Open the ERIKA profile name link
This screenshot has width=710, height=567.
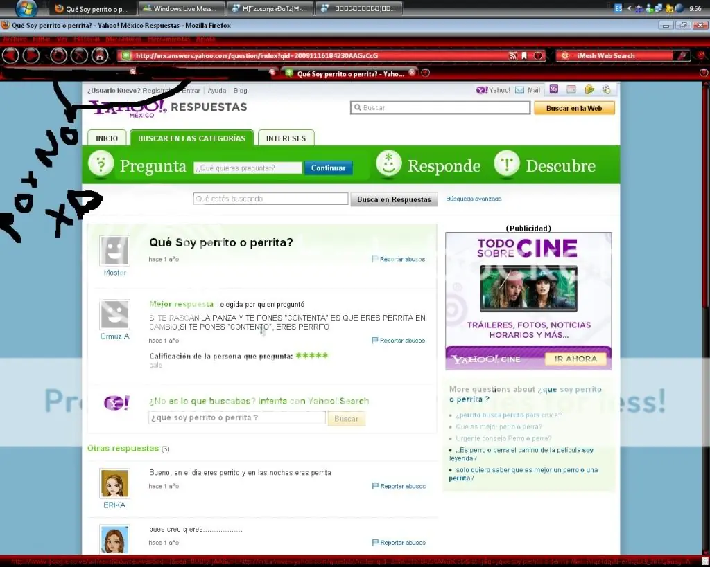click(x=114, y=505)
